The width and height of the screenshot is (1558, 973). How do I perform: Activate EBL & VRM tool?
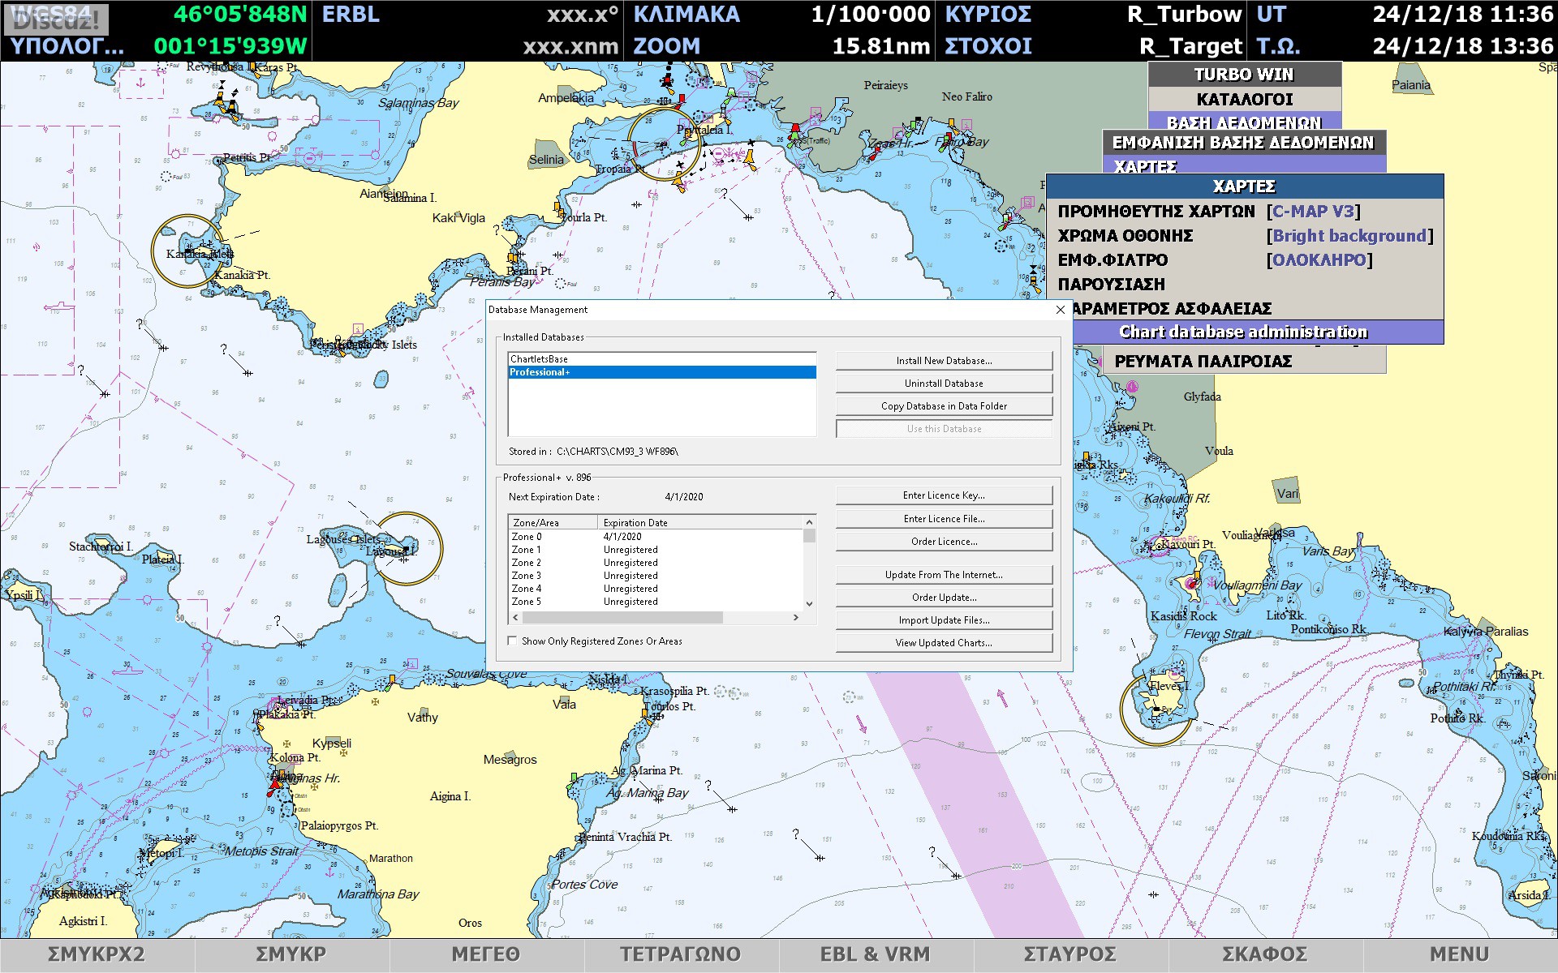pos(876,955)
